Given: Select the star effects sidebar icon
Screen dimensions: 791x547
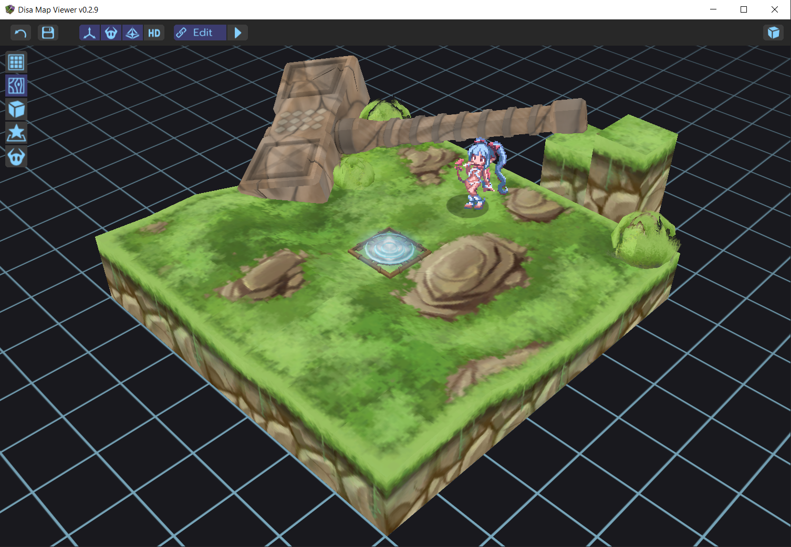Looking at the screenshot, I should coord(16,133).
